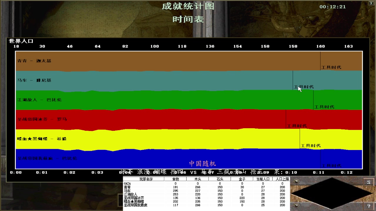The image size is (376, 211).
Task: Select the 江湖故人 row name in the table
Action: coord(131,194)
